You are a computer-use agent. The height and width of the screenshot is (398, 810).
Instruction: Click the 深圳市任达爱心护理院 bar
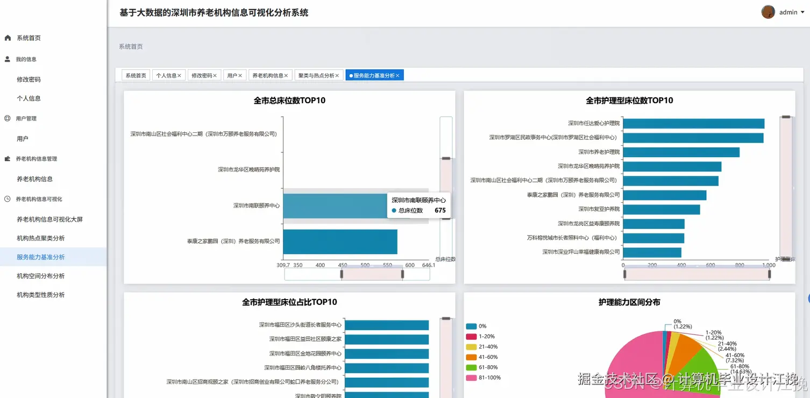pos(694,124)
